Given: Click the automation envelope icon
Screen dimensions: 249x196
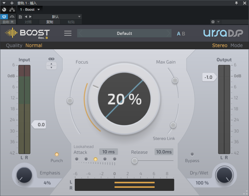Looking at the screenshot, I should pos(12,17).
